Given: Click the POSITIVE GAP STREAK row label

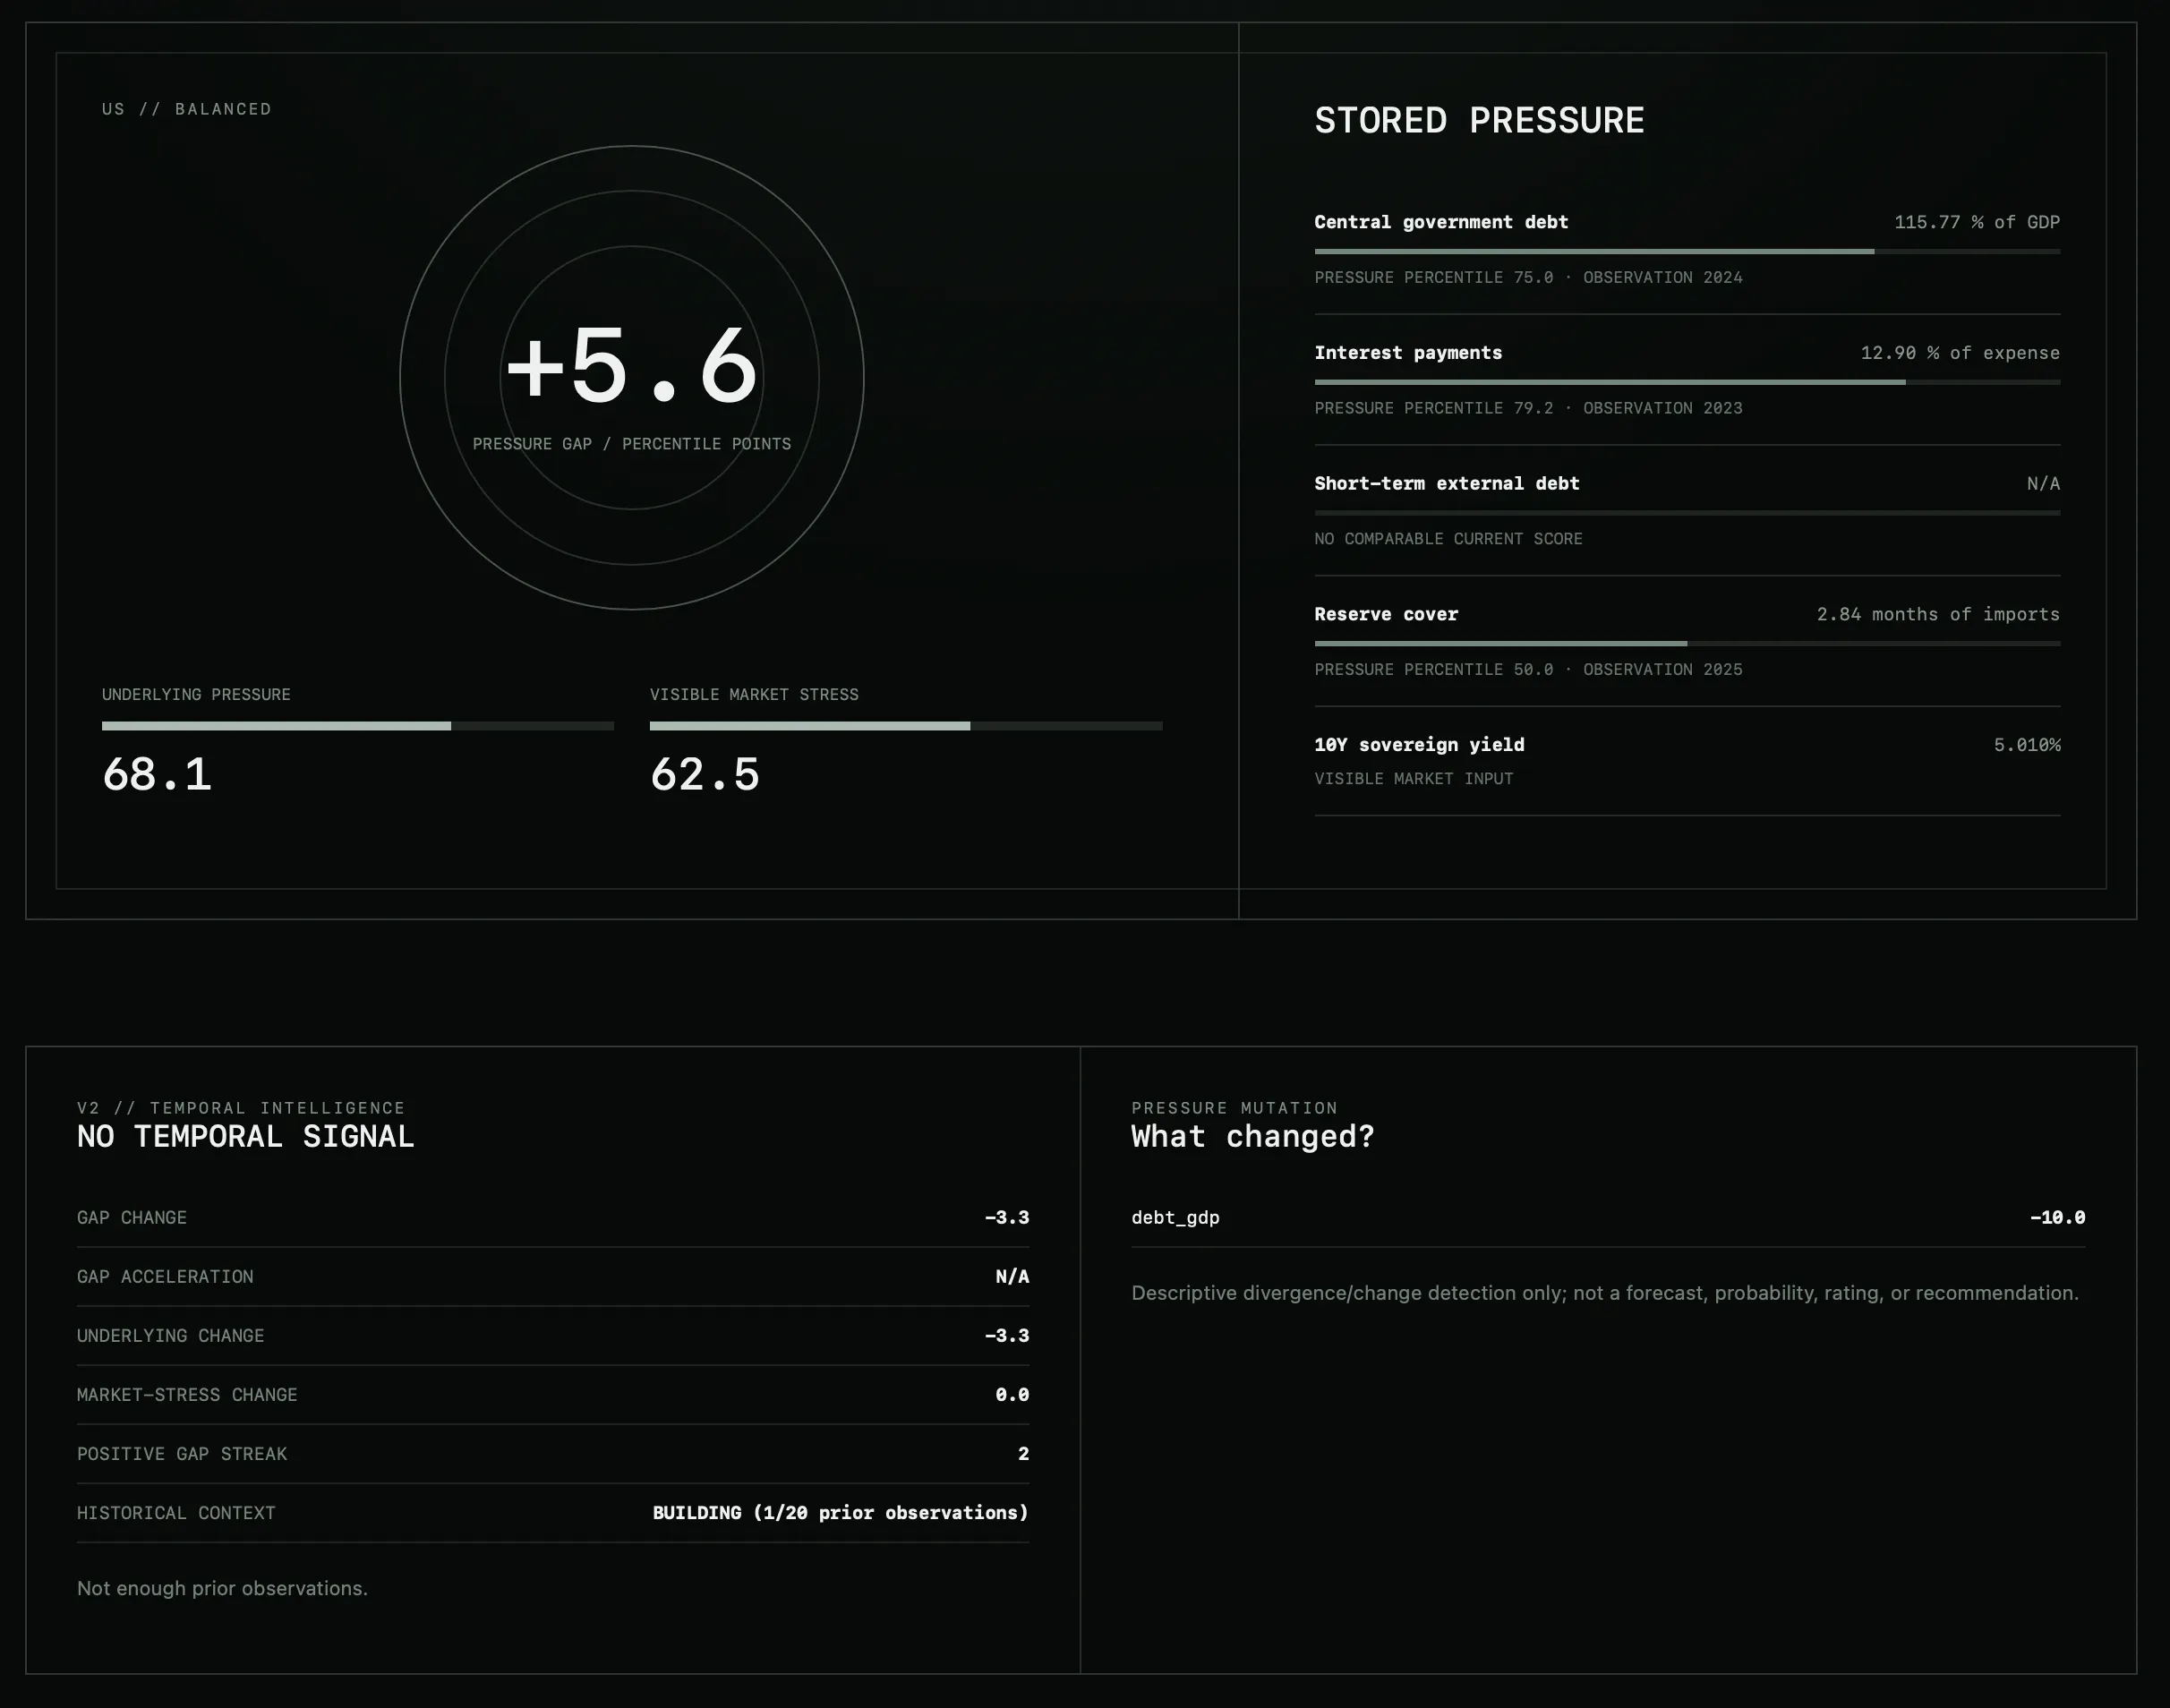Looking at the screenshot, I should pos(182,1454).
